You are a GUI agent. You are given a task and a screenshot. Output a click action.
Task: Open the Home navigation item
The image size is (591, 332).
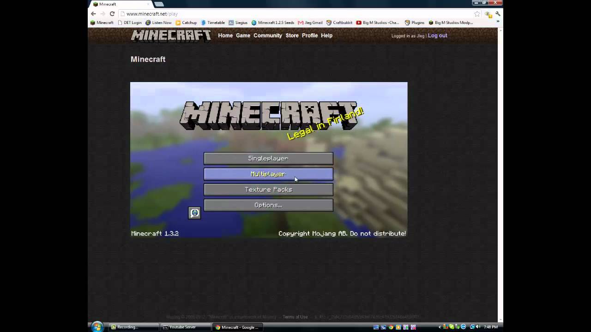coord(225,36)
